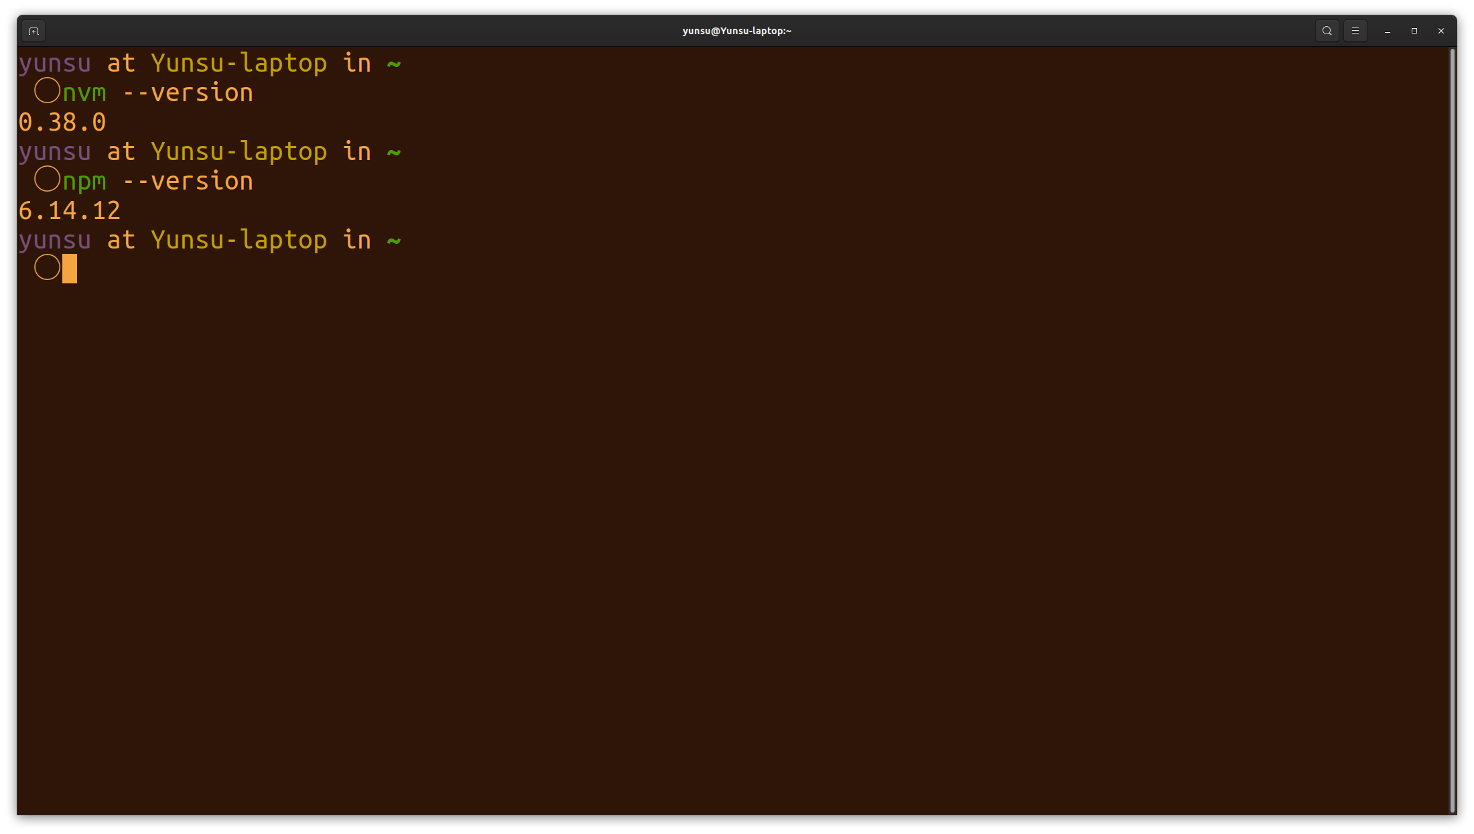
Task: Click the prompt circle before nvm
Action: pyautogui.click(x=47, y=90)
